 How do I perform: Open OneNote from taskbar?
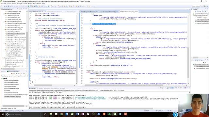pyautogui.click(x=83, y=114)
